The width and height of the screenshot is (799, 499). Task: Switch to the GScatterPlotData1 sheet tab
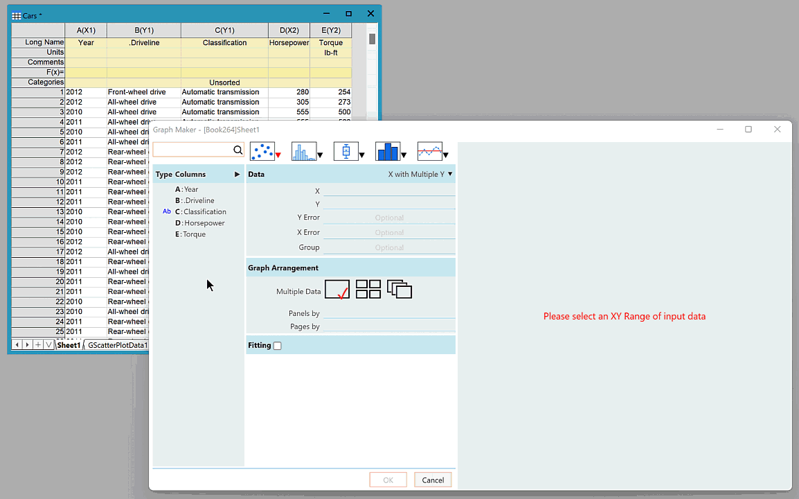click(x=117, y=345)
